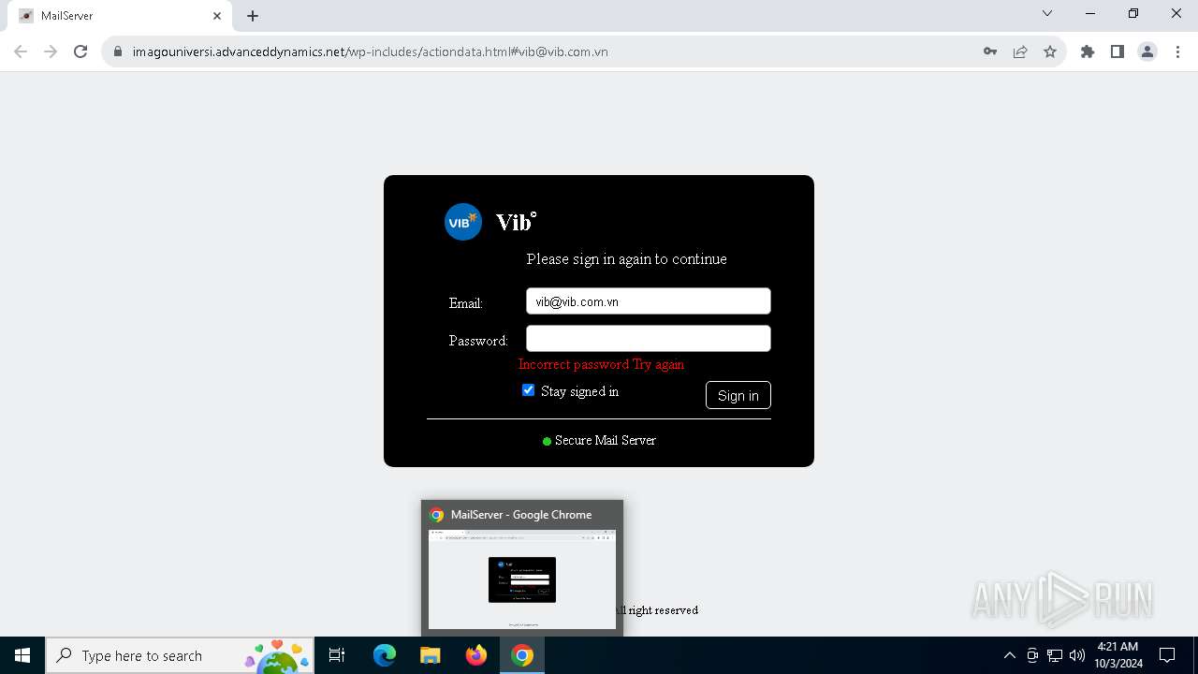Click the taskbar clock showing 4:21 AM
Screen dimensions: 1198x674
[x=1118, y=655]
